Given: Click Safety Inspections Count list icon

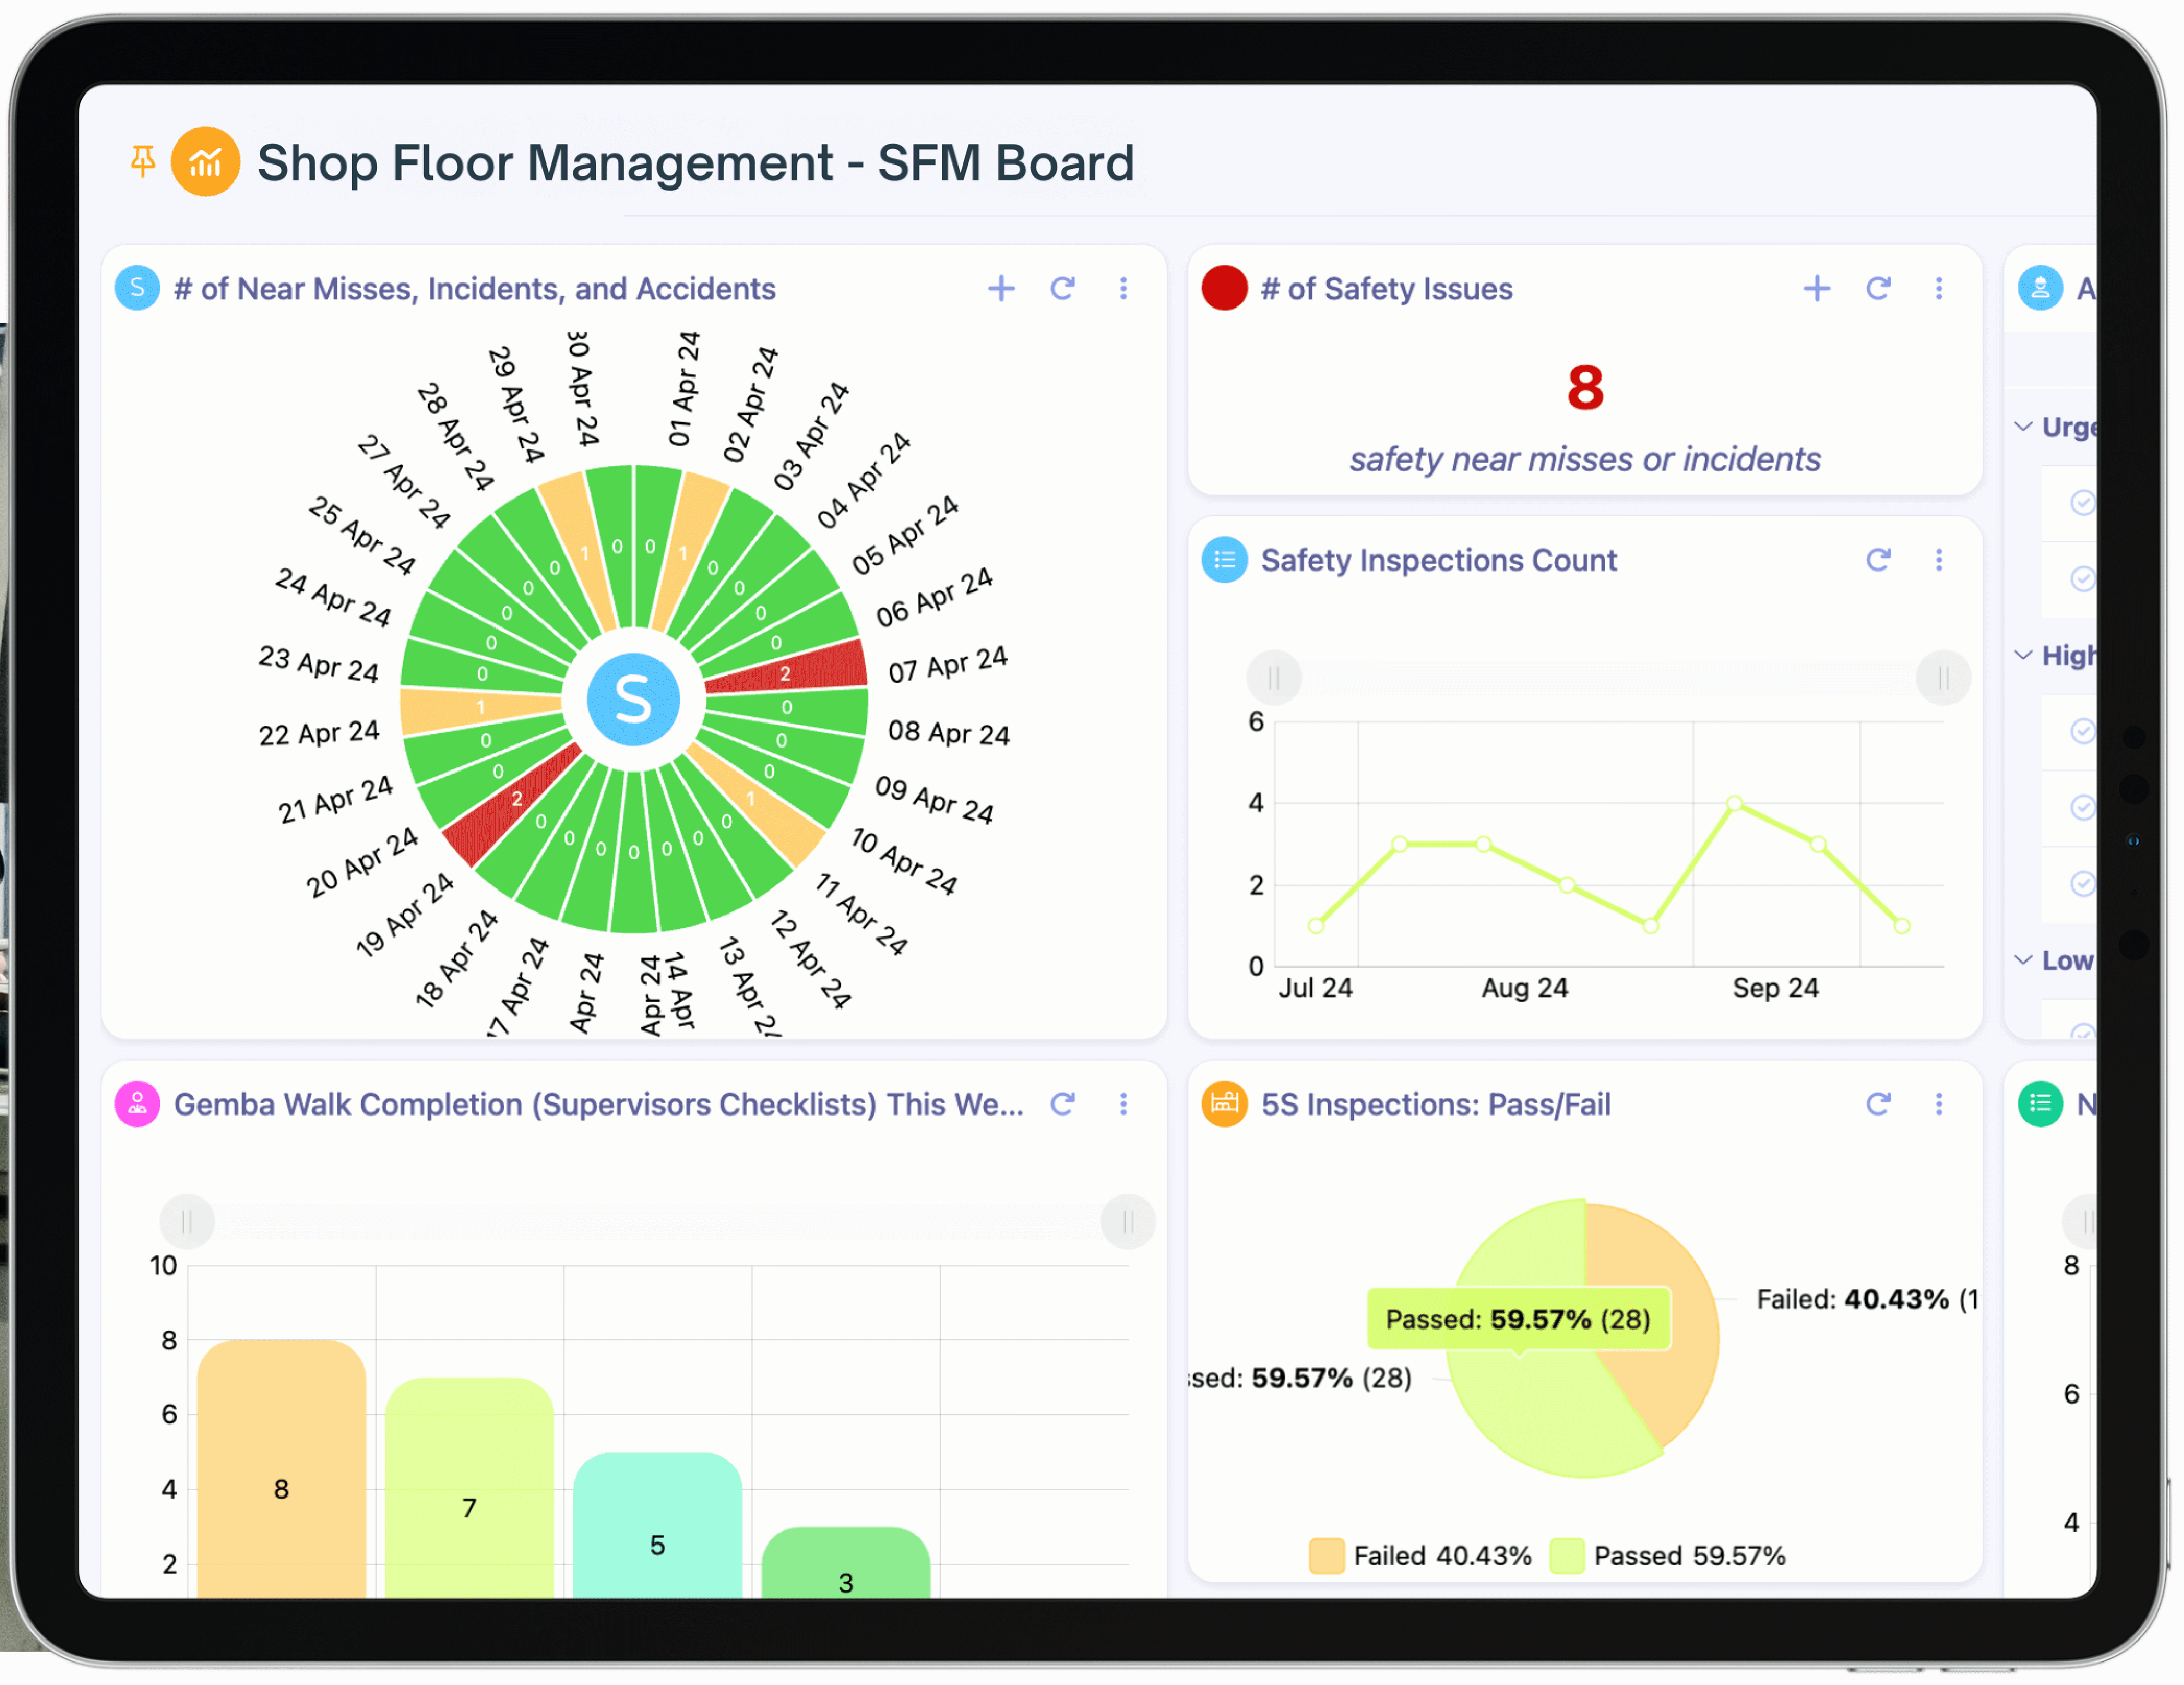Looking at the screenshot, I should click(1224, 560).
